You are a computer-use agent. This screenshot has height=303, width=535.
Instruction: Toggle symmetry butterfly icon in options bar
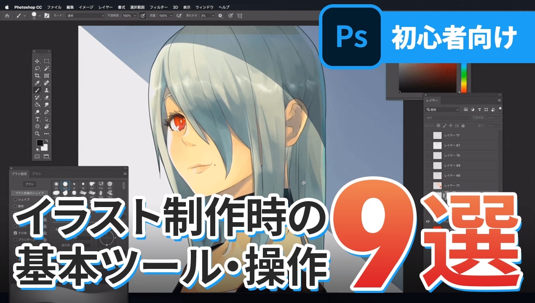[240, 16]
